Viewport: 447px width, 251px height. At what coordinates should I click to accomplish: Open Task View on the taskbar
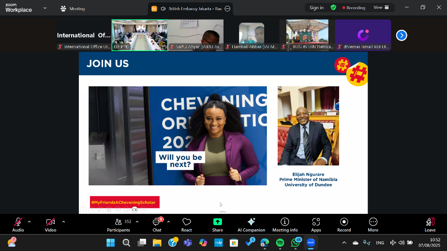coord(142,243)
